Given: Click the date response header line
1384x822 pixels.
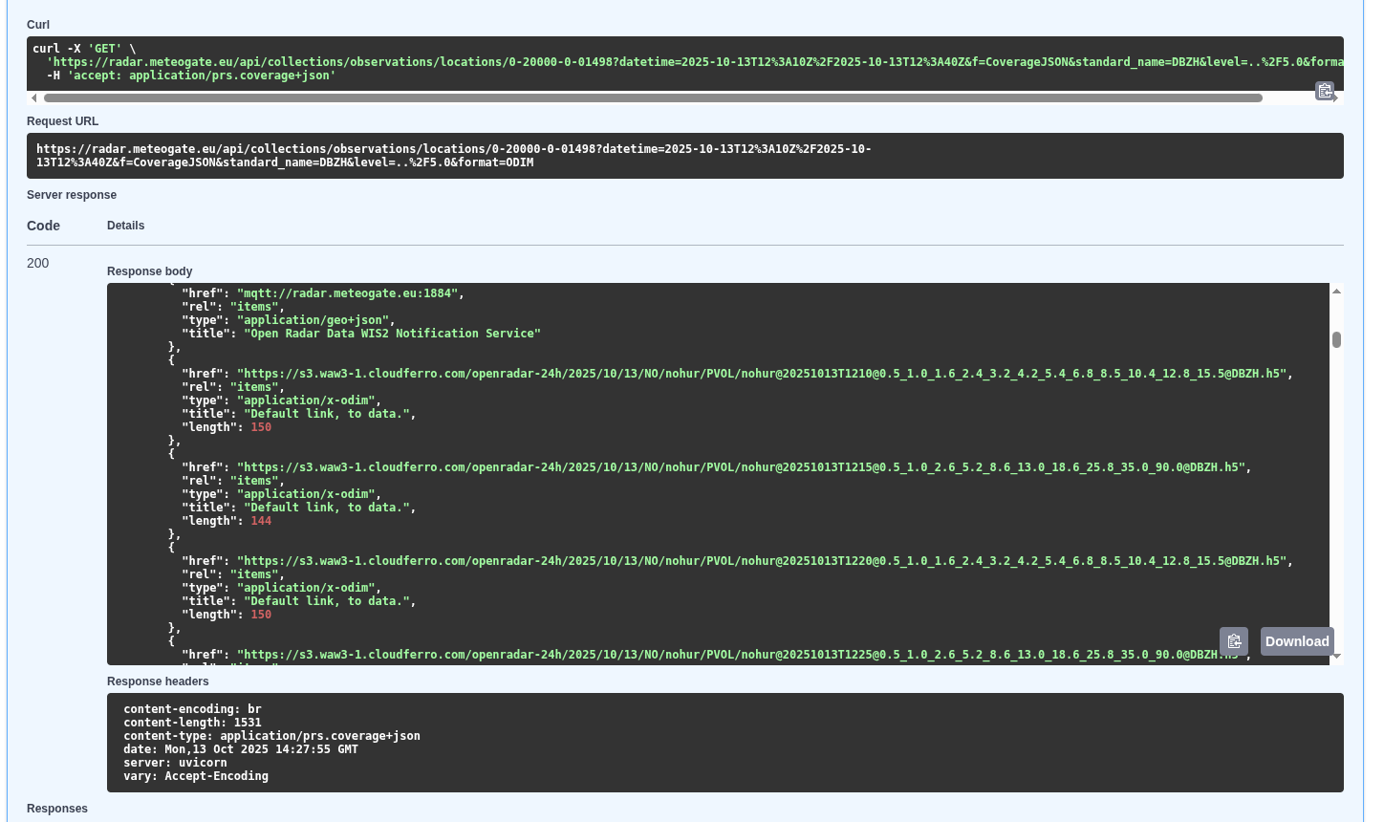Looking at the screenshot, I should 241,749.
